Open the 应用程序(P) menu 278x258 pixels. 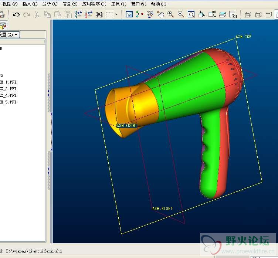[x=94, y=4]
